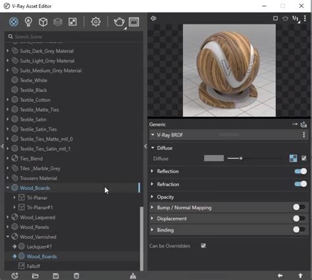Image resolution: width=312 pixels, height=280 pixels.
Task: Collapse the Diffuse section
Action: tap(153, 148)
